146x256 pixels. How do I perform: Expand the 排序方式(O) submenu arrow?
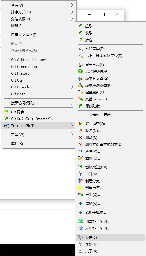(x=72, y=12)
